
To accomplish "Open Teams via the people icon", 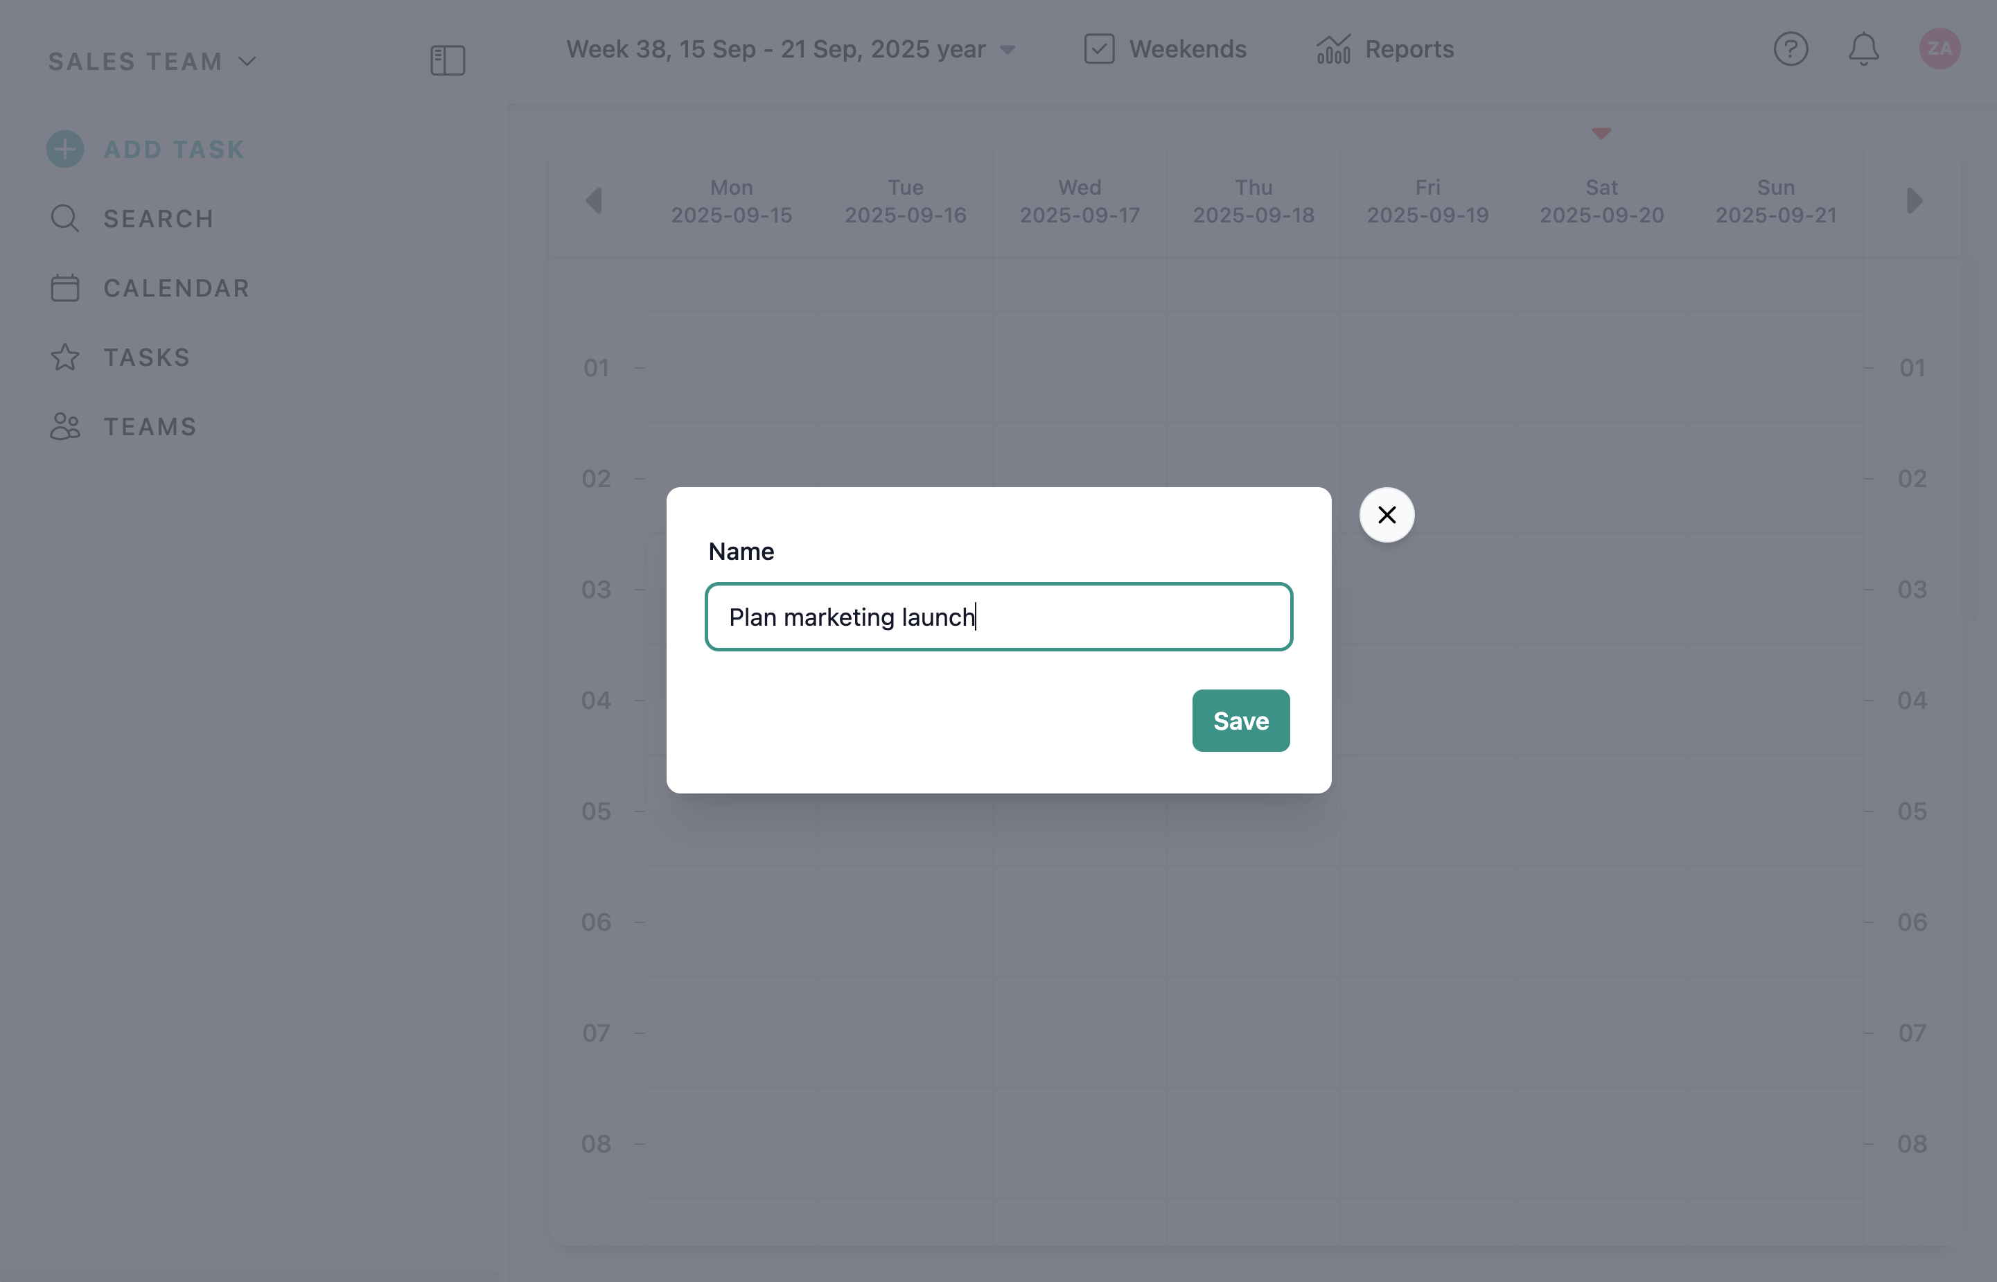I will click(65, 426).
